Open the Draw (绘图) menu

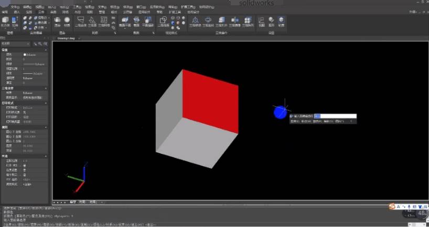89,7
